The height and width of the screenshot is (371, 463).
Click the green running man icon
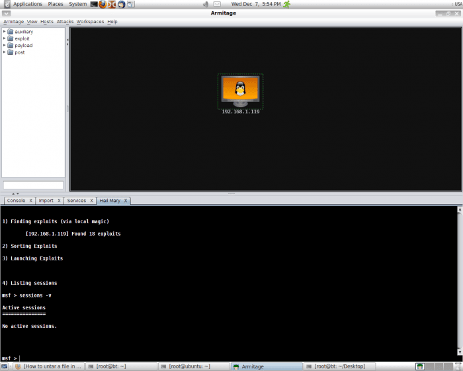click(x=286, y=4)
